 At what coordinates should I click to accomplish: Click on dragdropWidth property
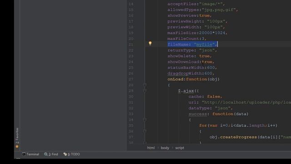click(x=185, y=73)
